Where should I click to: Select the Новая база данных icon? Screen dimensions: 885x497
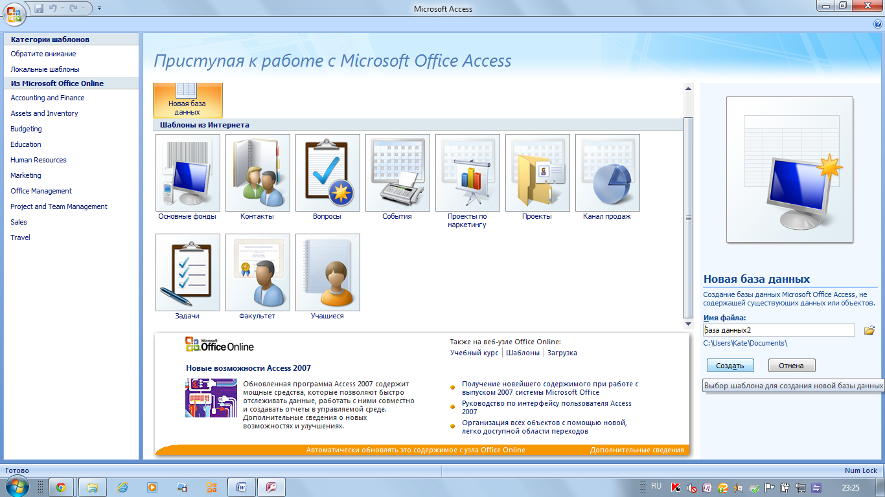[187, 100]
